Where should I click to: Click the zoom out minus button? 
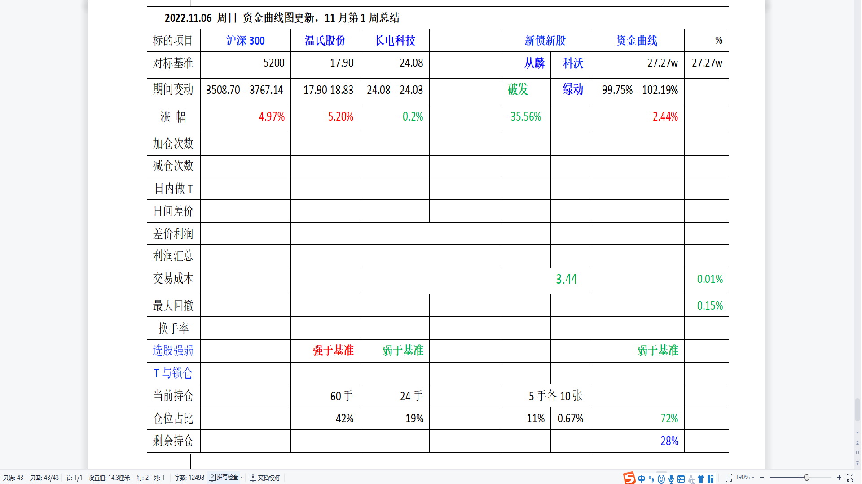(762, 478)
